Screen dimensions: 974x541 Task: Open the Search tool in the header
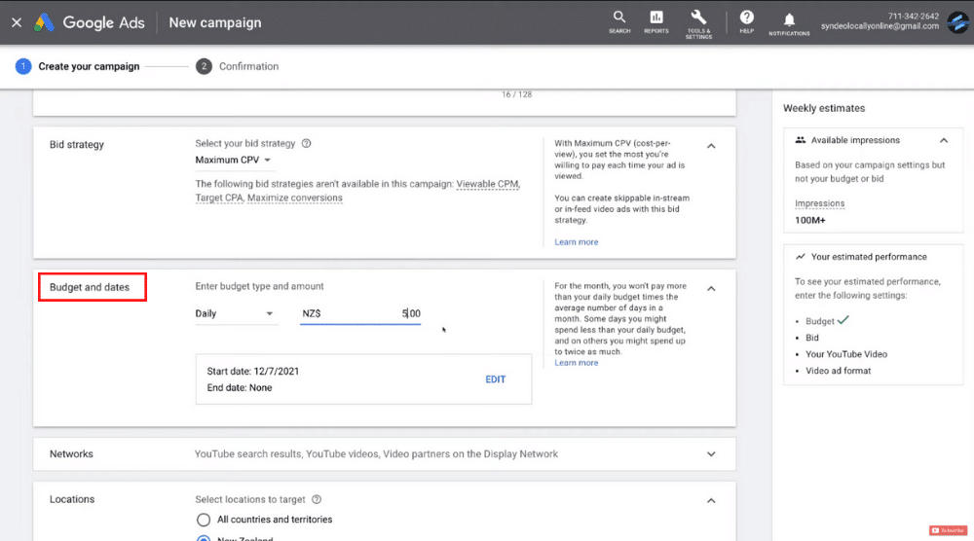pos(619,21)
